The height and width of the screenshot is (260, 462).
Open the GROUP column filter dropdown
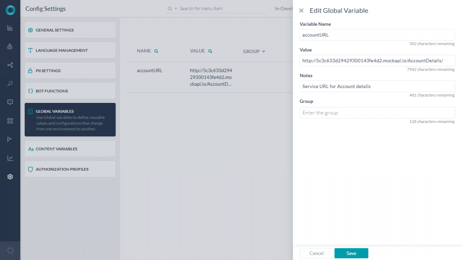tap(263, 51)
